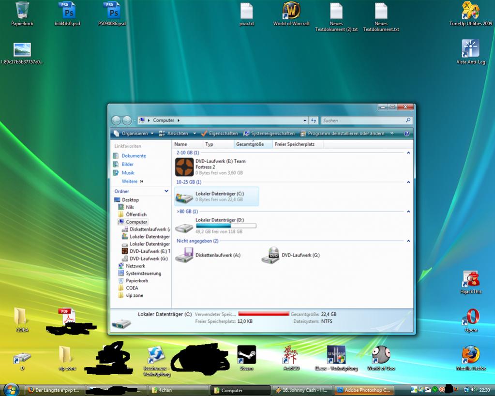The image size is (495, 396).
Task: Refresh the Computer address bar
Action: click(x=314, y=121)
